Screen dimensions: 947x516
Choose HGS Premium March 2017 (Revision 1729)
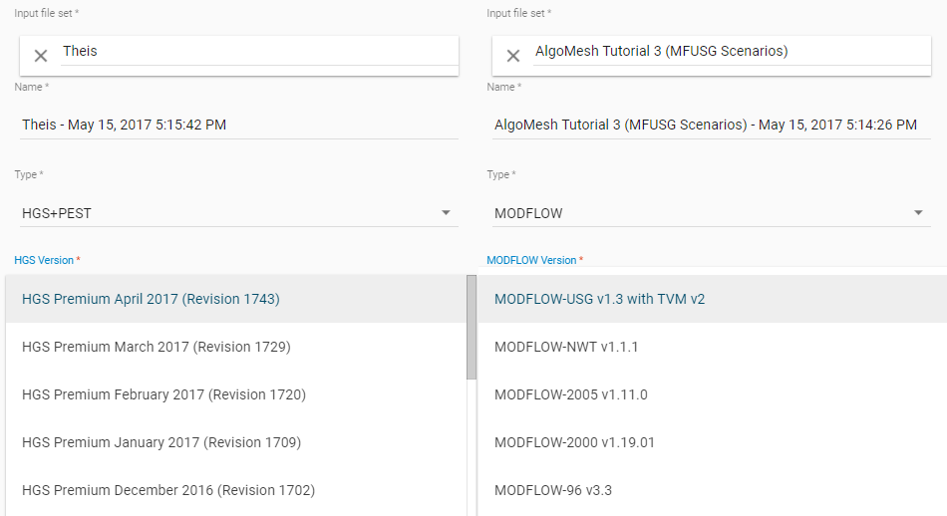(x=236, y=347)
